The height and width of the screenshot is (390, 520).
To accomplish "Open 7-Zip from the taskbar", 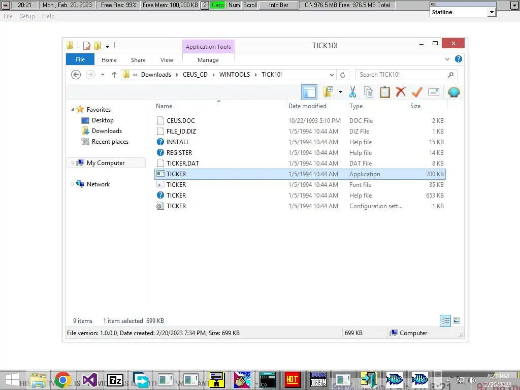I will point(115,380).
